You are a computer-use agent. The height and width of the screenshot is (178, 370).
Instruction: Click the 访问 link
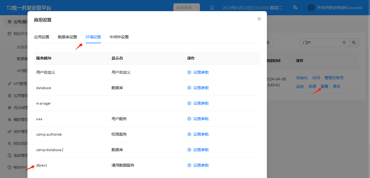coord(316,78)
